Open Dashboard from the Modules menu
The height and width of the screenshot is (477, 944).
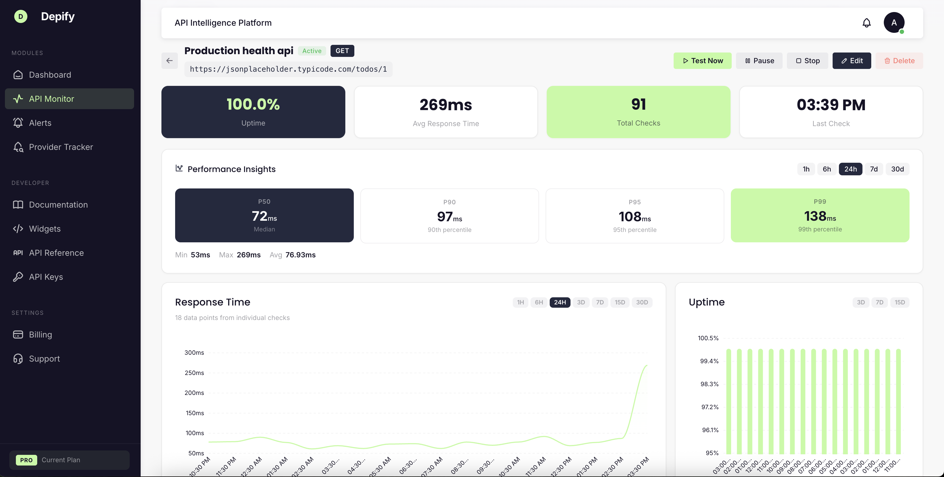(x=50, y=75)
